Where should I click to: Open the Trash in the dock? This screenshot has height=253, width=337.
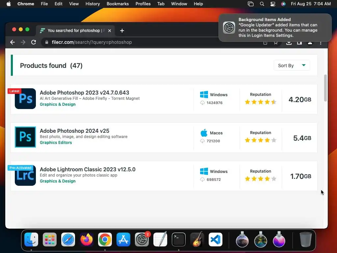click(306, 239)
